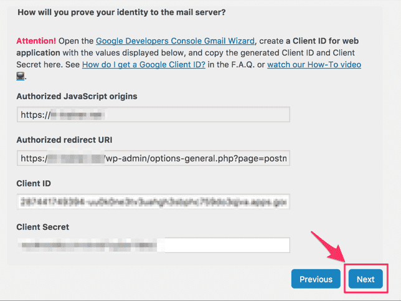Click the 'Authorized JavaScript origins' label
The width and height of the screenshot is (401, 301).
77,97
